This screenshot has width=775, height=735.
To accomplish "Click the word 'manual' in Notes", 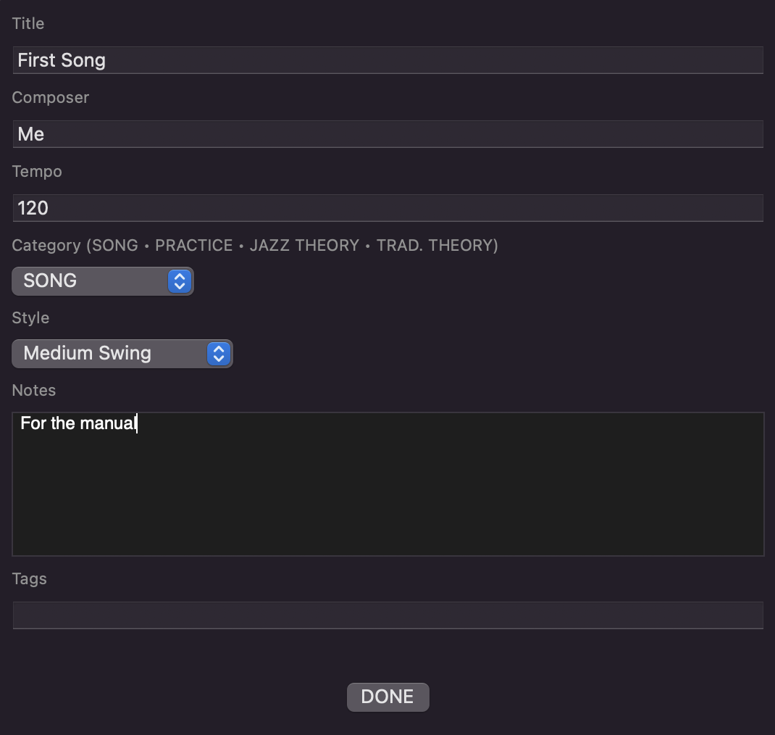I will (x=109, y=423).
